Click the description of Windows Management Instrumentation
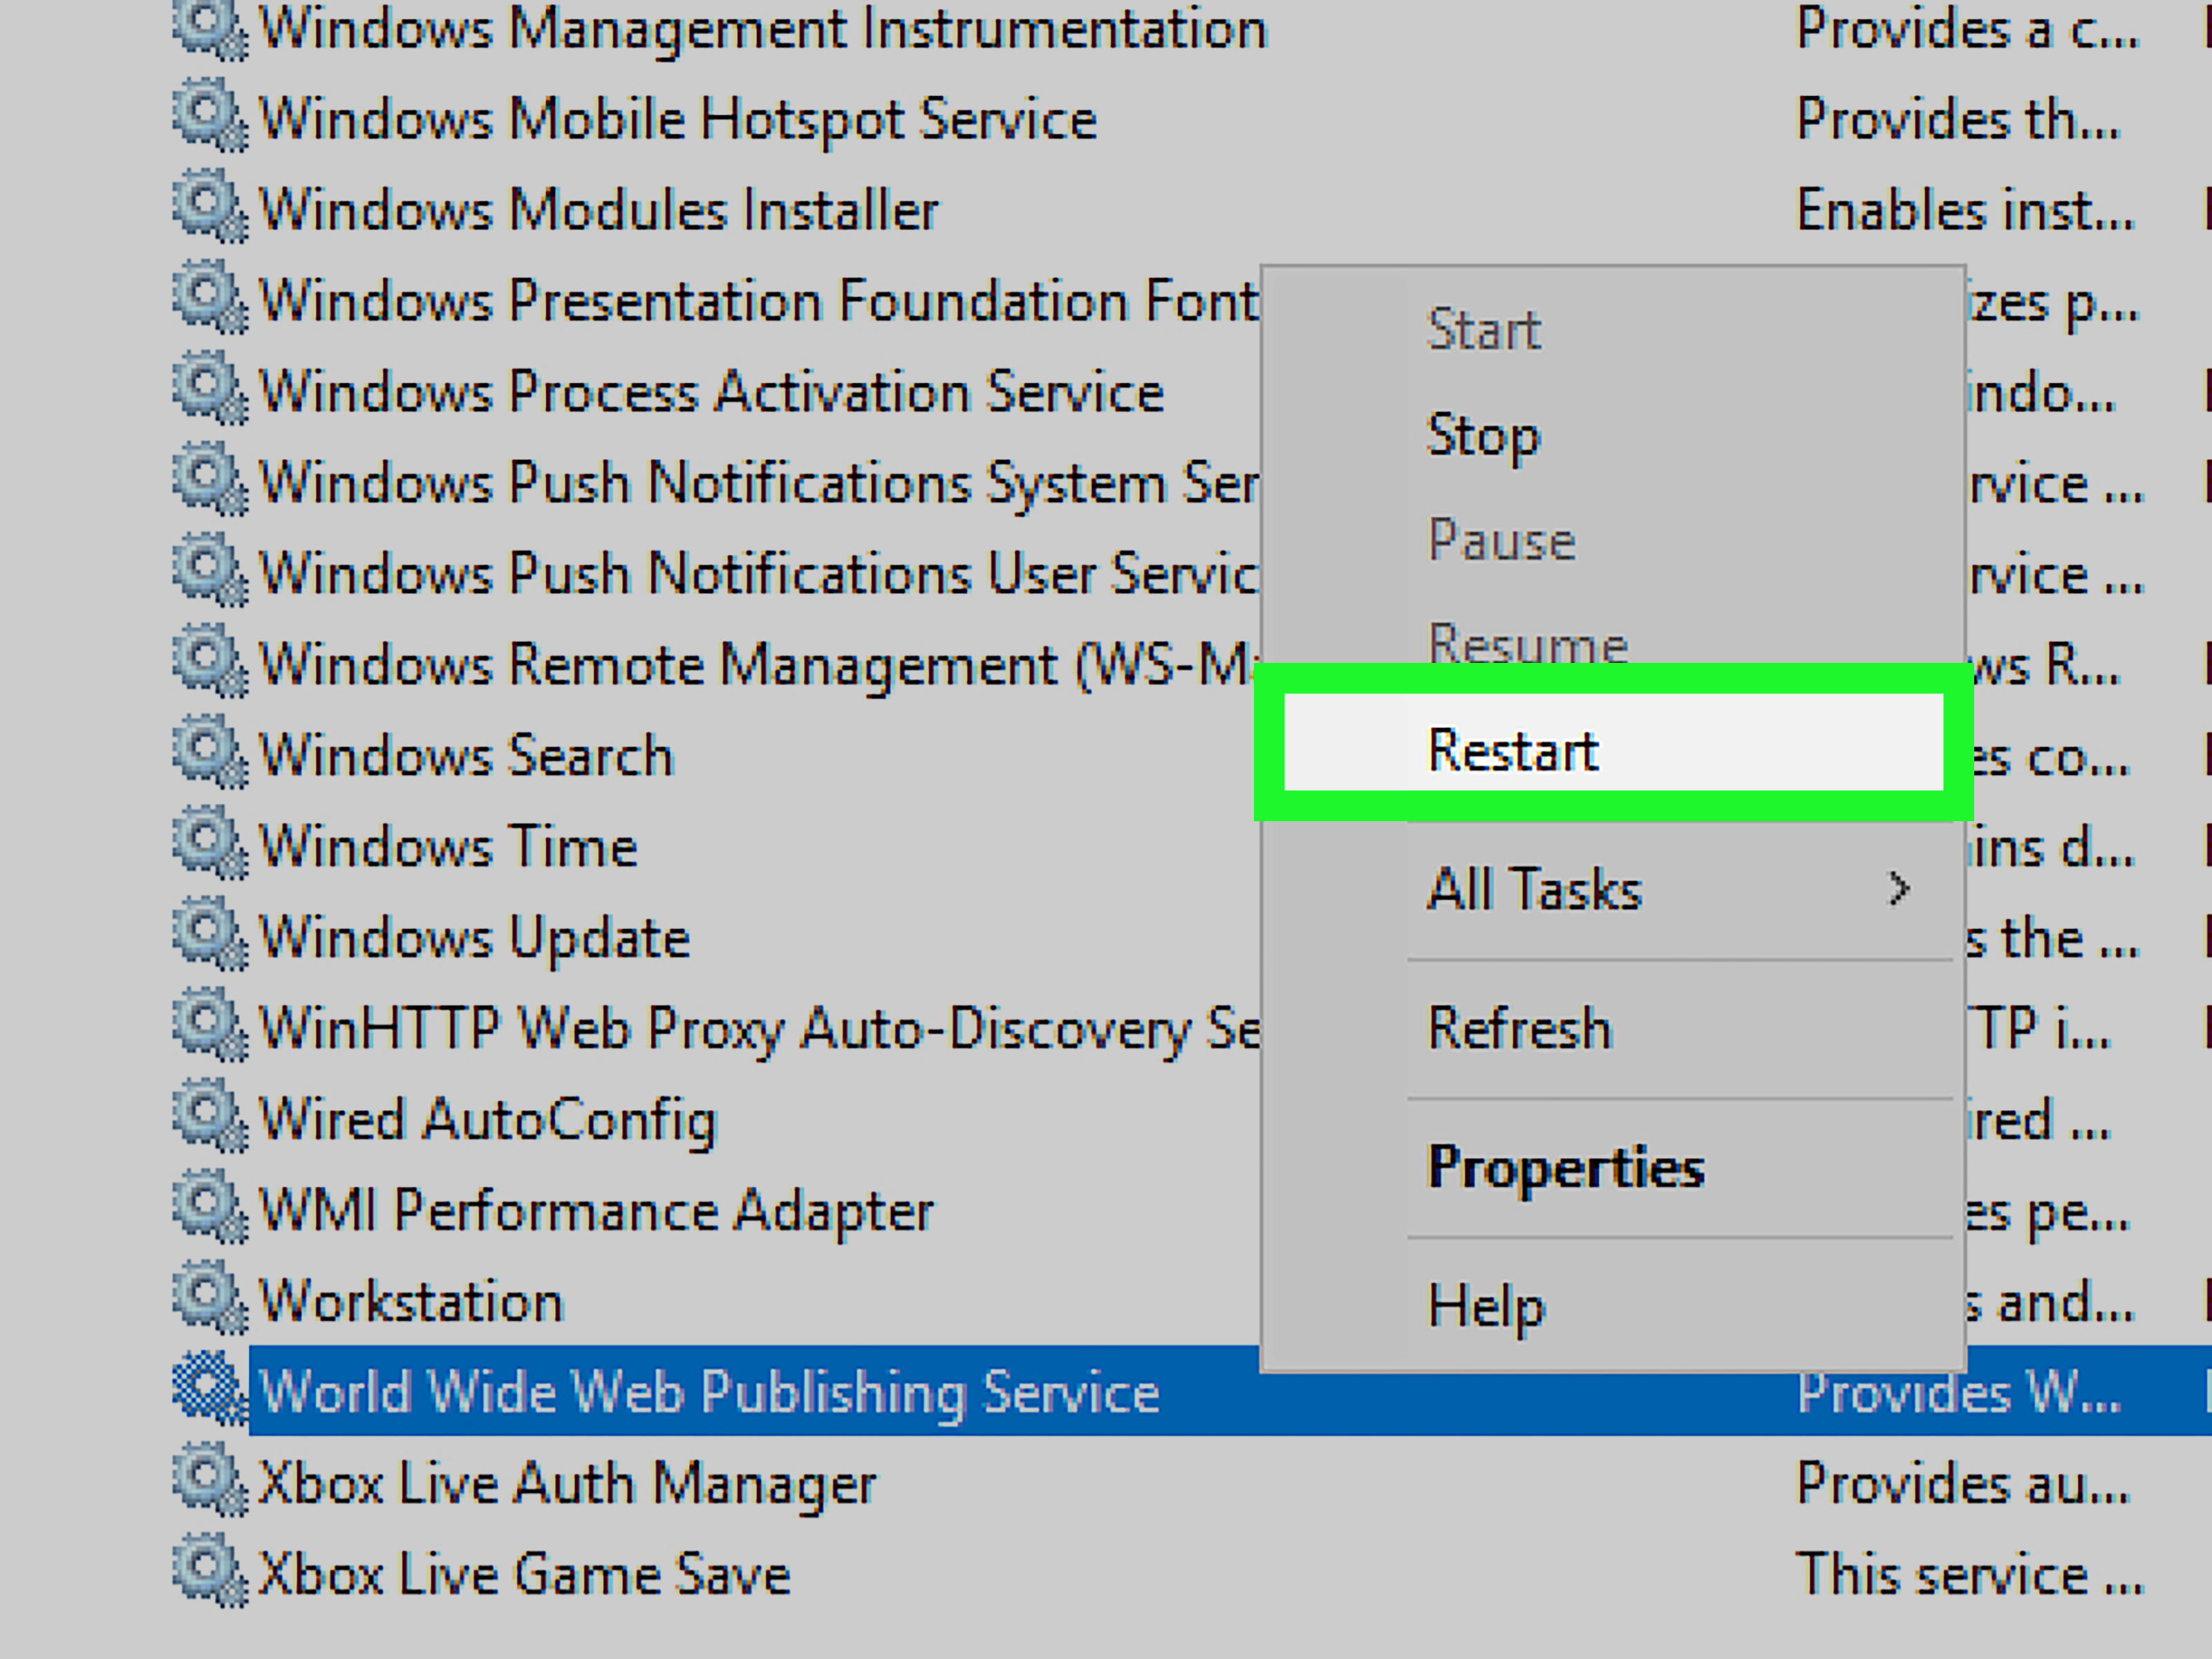This screenshot has width=2212, height=1659. [1968, 28]
